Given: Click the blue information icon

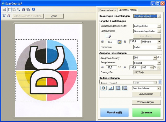Looking at the screenshot, I should 33,9.
